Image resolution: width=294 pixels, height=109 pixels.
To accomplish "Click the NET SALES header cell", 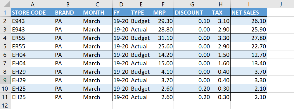I will pos(249,13).
